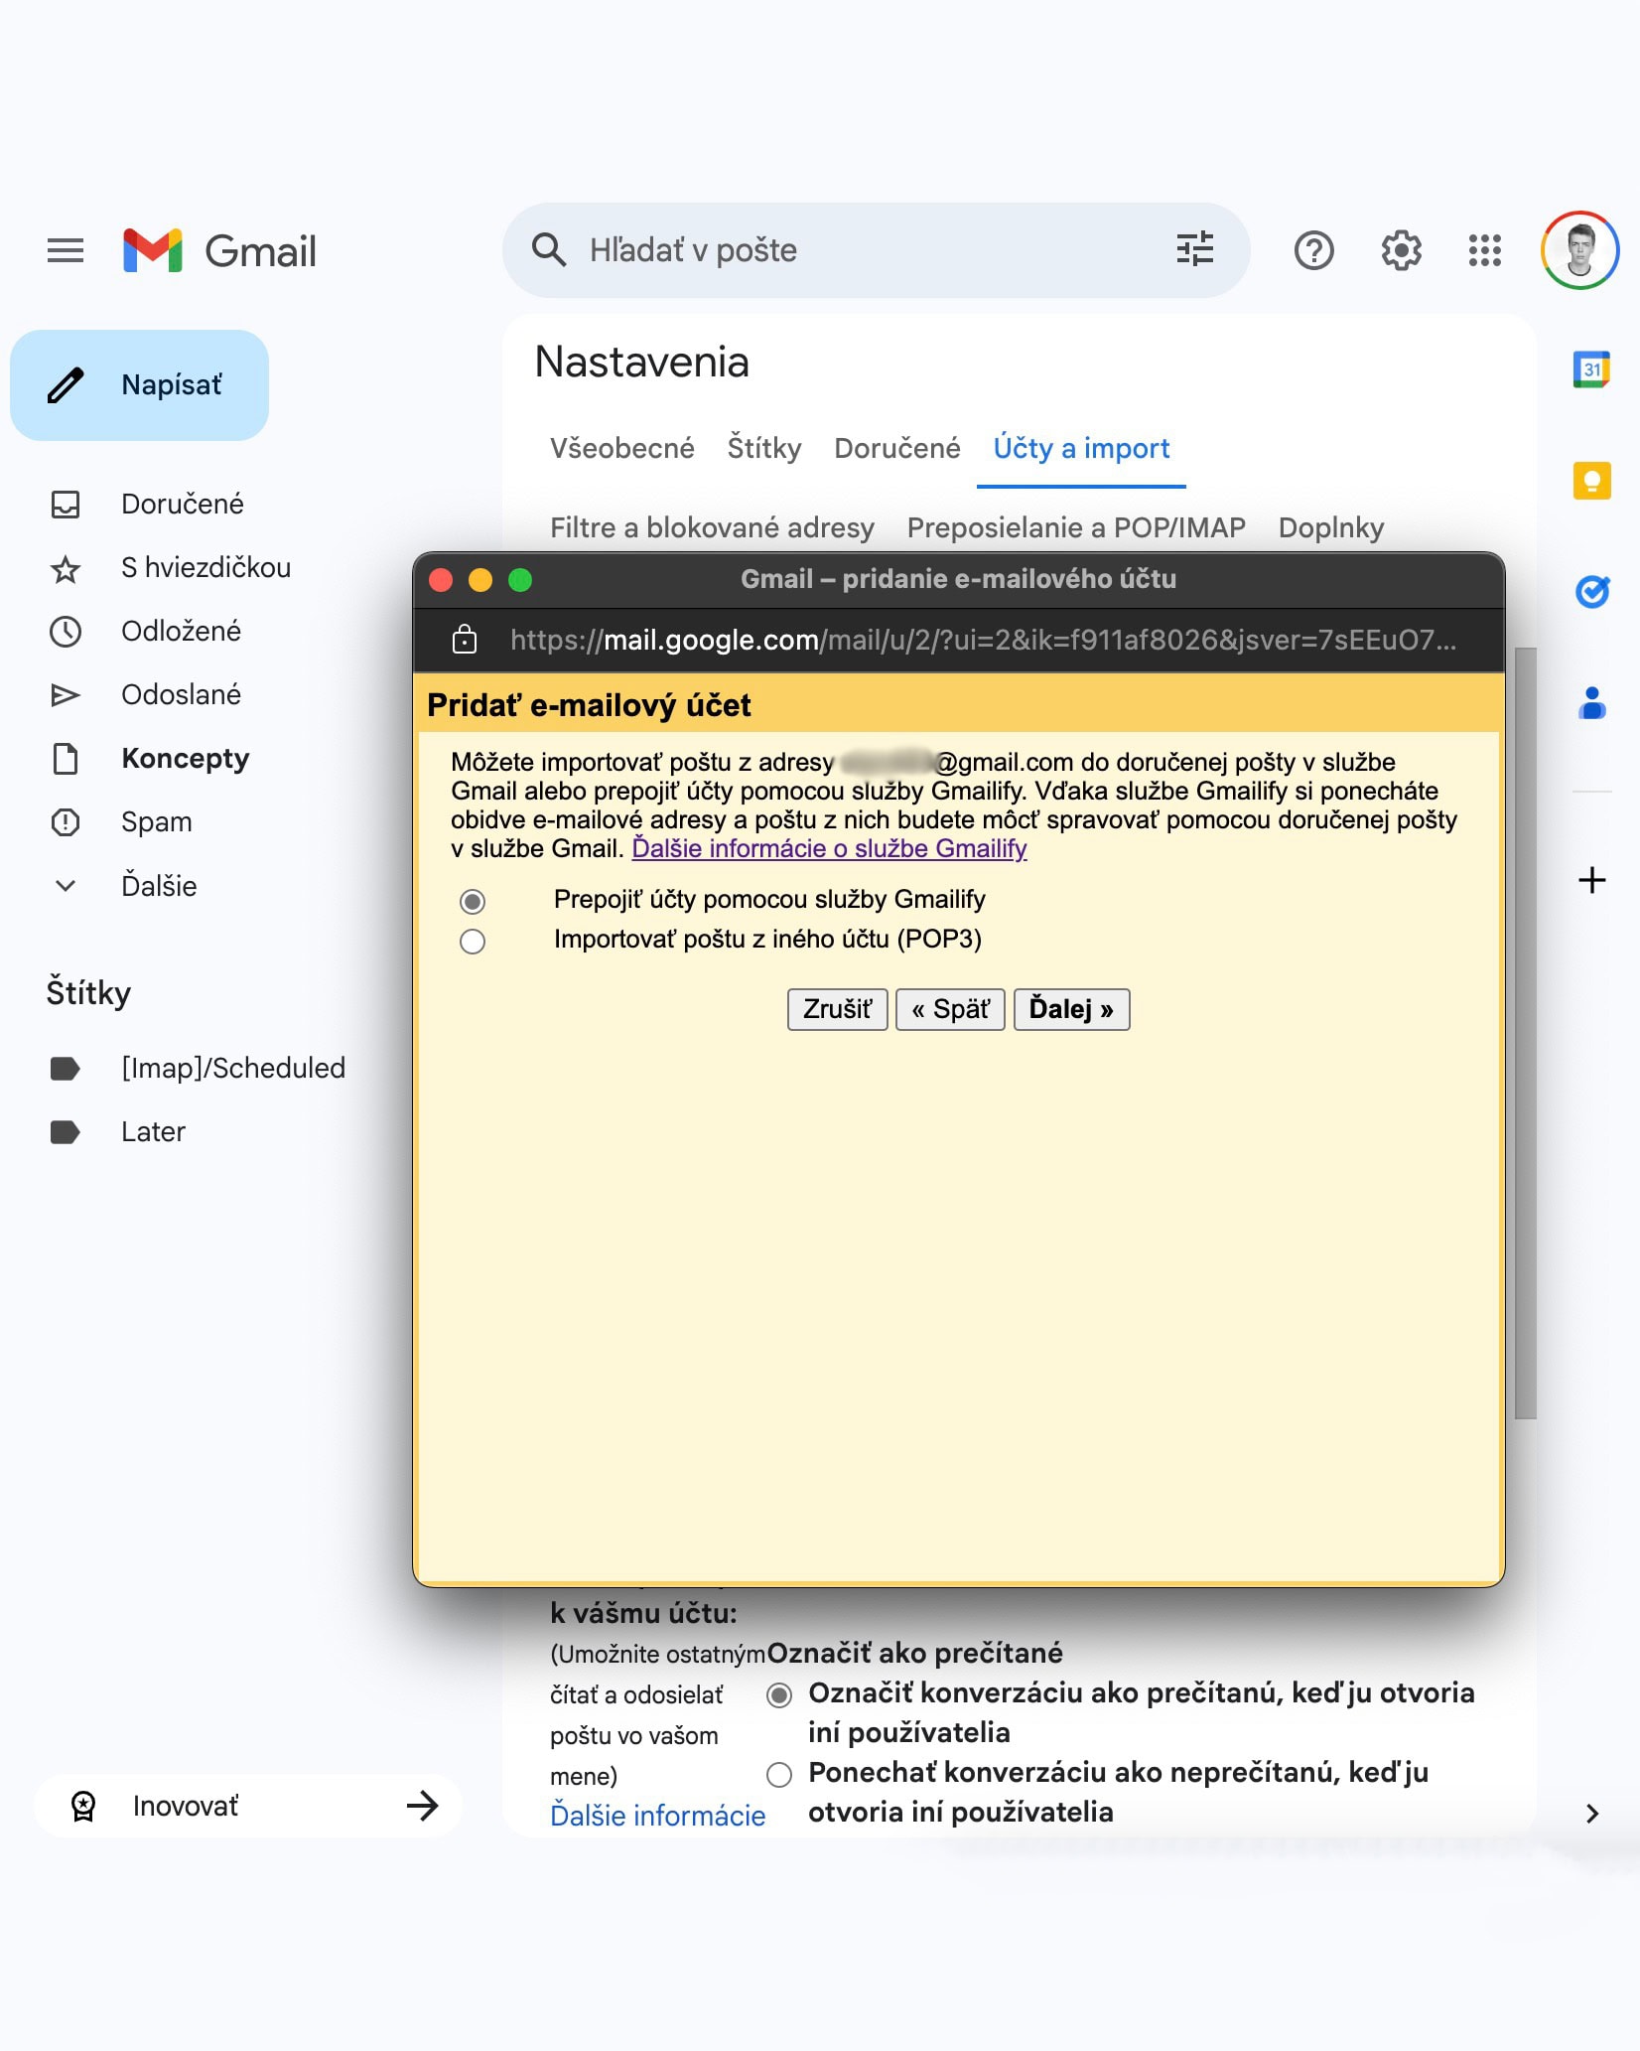Click the settings page scrollbar
This screenshot has width=1640, height=2051.
(x=1526, y=1033)
